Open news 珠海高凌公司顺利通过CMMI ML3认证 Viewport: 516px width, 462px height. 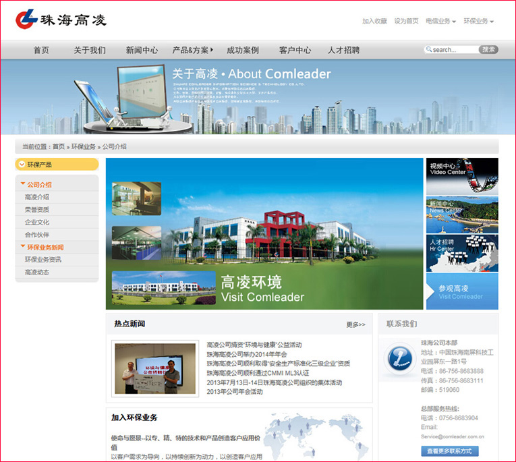[258, 373]
